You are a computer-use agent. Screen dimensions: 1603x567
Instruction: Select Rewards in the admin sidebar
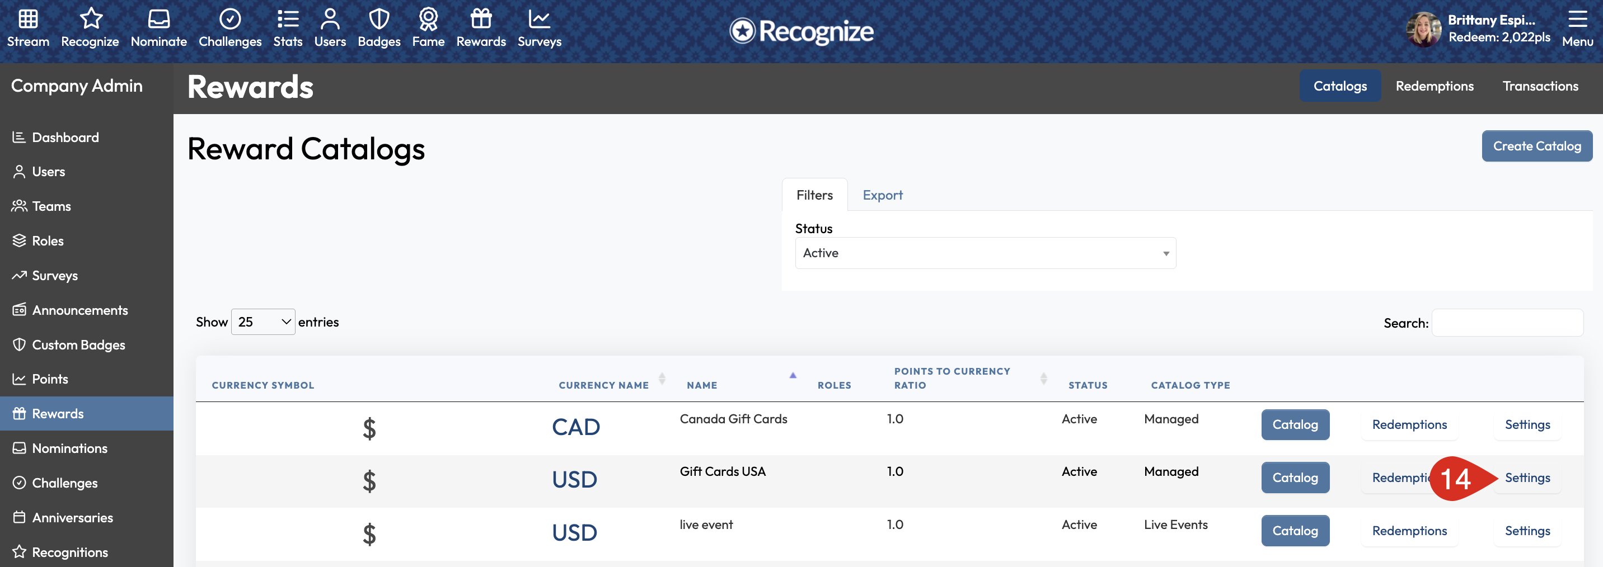pos(87,413)
